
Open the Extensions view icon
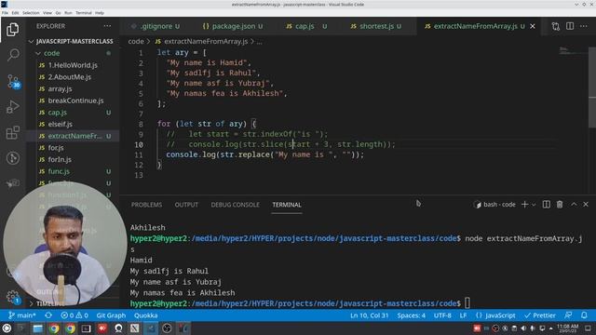pyautogui.click(x=12, y=132)
